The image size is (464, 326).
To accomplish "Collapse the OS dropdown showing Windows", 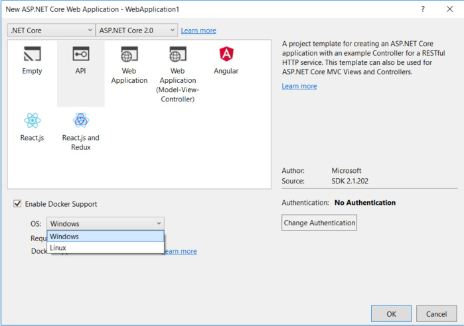I will pos(106,223).
